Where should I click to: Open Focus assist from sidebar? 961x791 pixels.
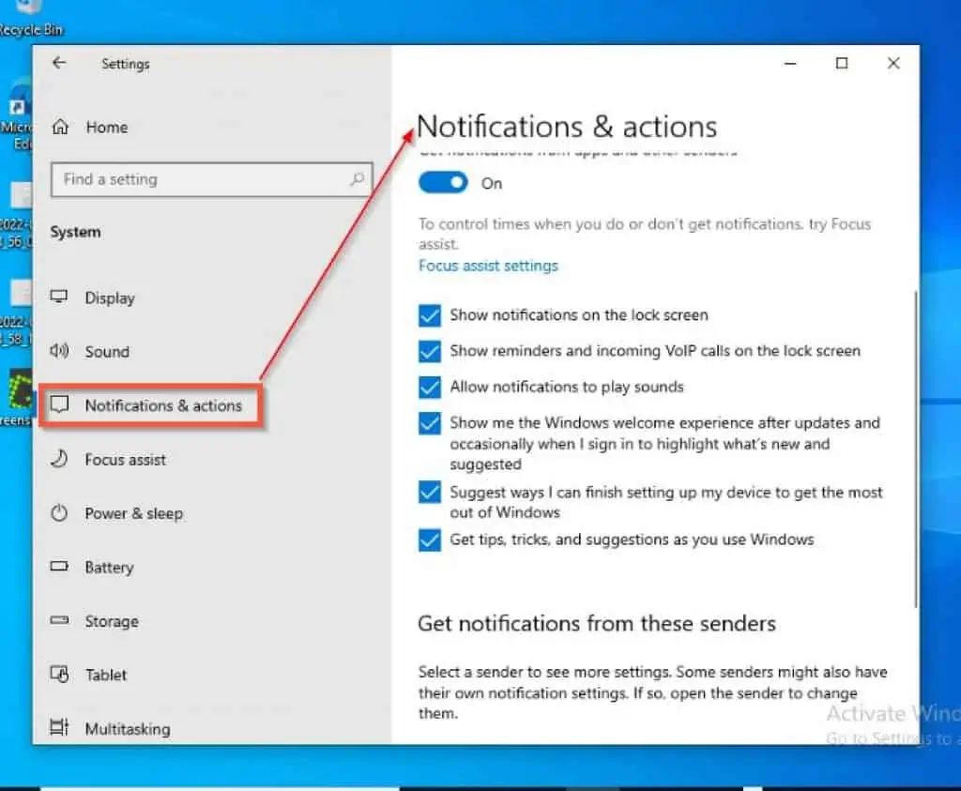125,460
